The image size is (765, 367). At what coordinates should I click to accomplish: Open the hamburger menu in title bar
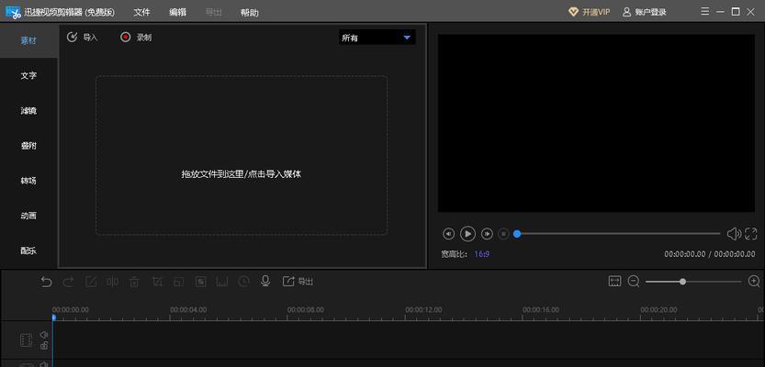[x=705, y=12]
